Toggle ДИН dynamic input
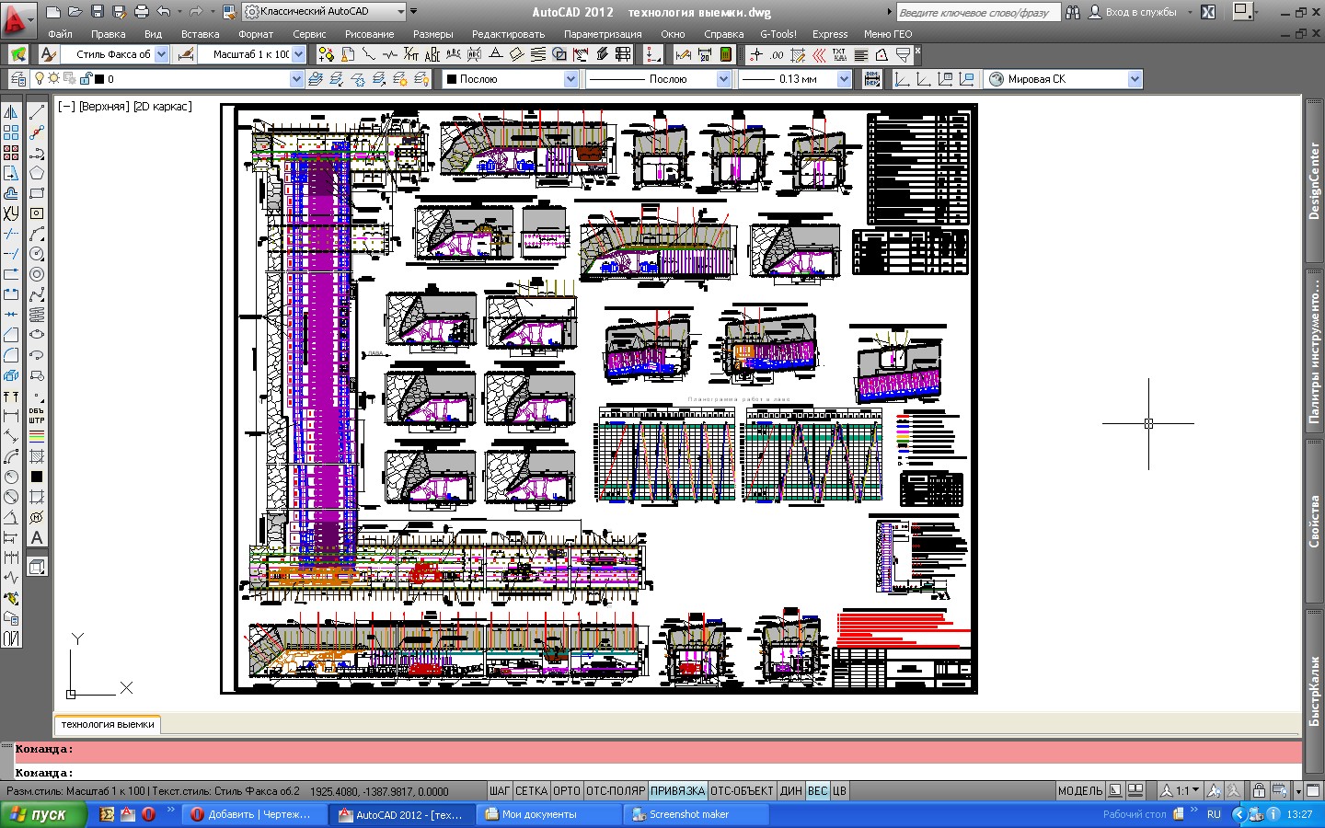The image size is (1325, 828). (x=791, y=790)
